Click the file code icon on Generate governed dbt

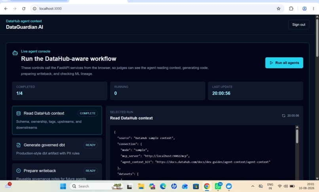click(19, 145)
